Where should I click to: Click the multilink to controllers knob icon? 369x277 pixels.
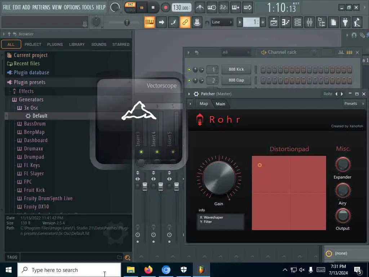point(197,22)
